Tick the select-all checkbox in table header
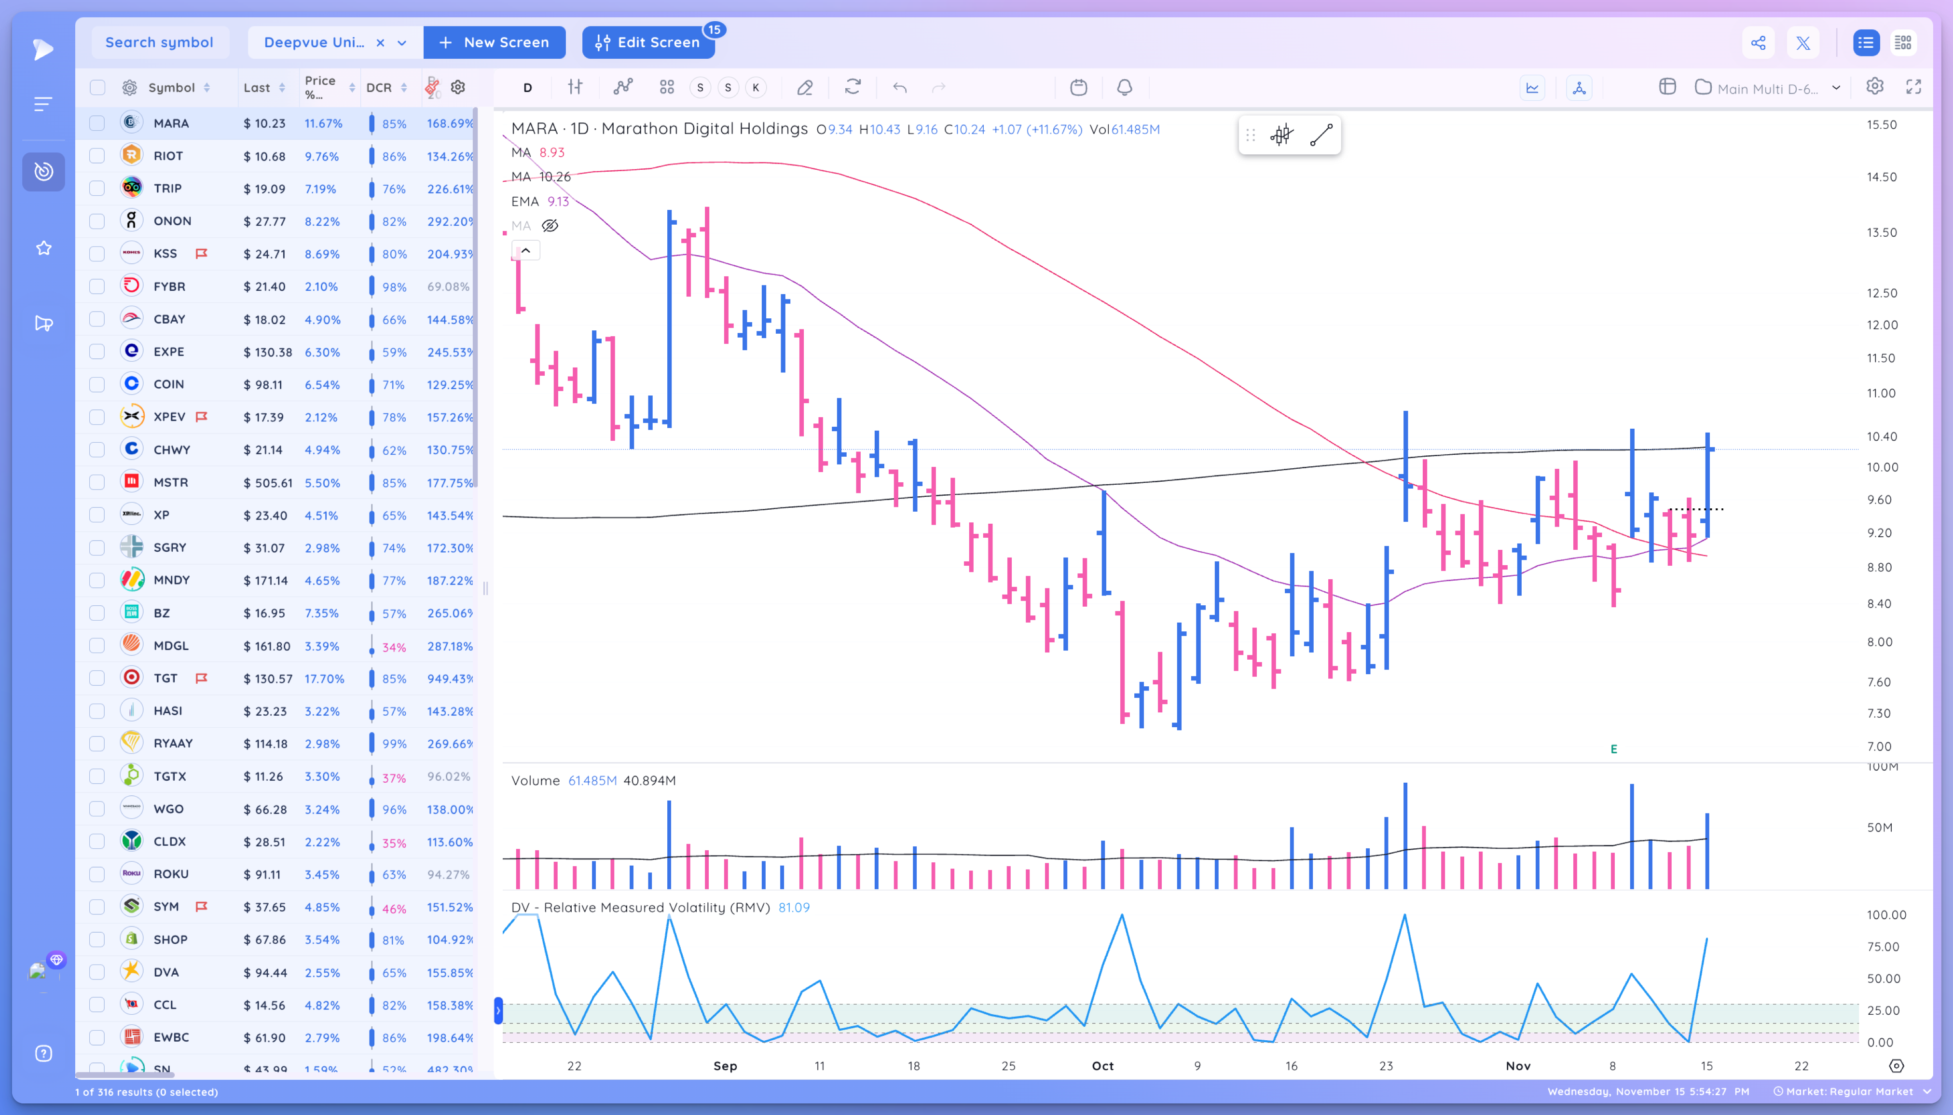This screenshot has height=1115, width=1953. click(x=97, y=87)
